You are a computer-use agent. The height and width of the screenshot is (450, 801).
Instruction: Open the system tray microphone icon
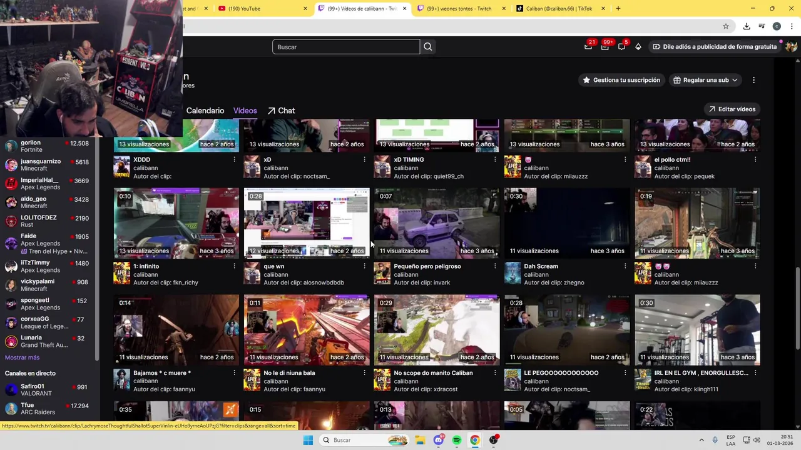point(715,440)
